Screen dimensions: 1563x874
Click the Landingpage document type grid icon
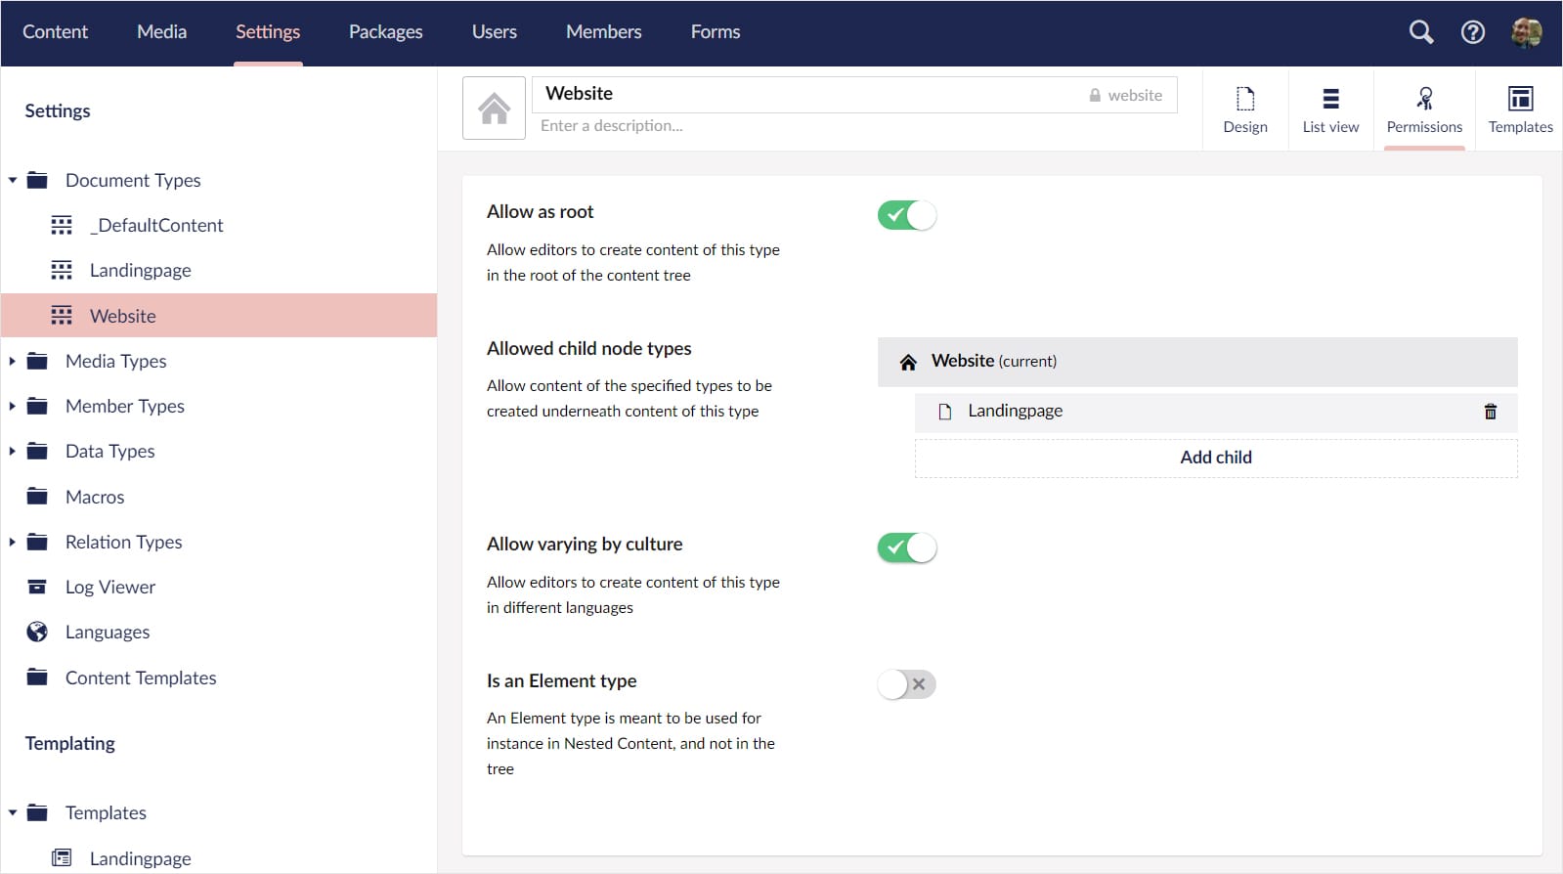(62, 271)
